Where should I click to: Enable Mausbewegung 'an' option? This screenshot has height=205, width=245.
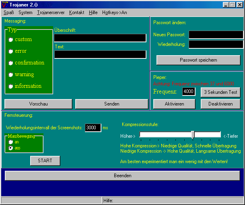pyautogui.click(x=11, y=142)
